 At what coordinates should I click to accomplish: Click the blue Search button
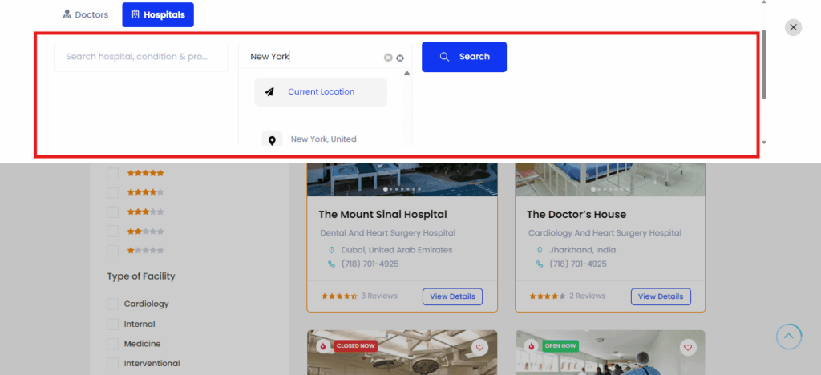[x=464, y=56]
